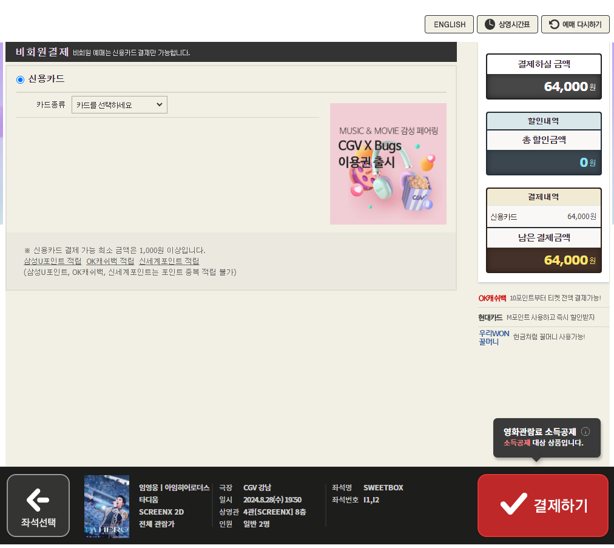
Task: Click the SCREENX 2D format text
Action: click(161, 512)
